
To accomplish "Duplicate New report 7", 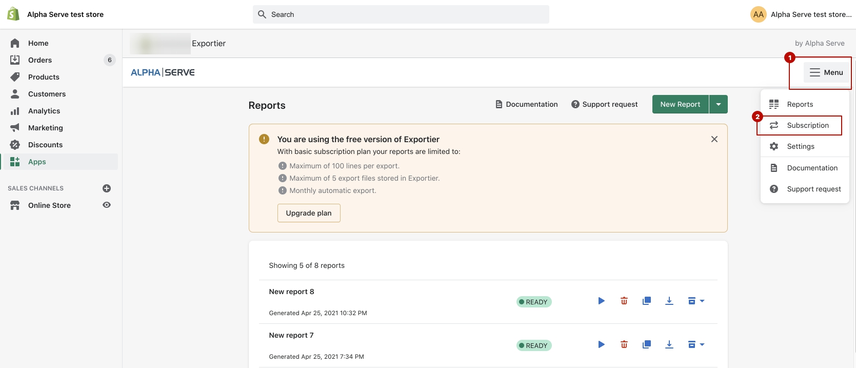I will [x=647, y=344].
